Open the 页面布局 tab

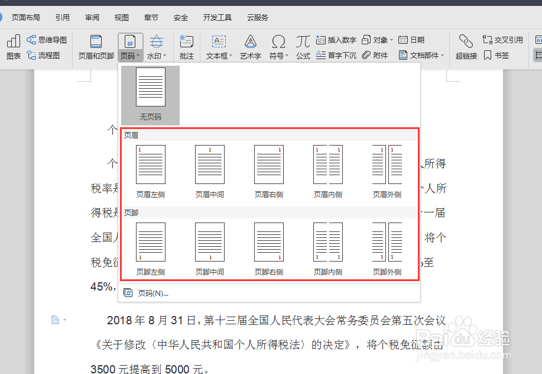26,18
